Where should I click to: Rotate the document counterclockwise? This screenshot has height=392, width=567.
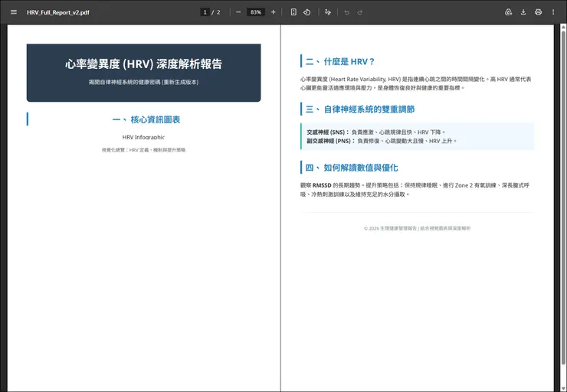click(x=307, y=12)
